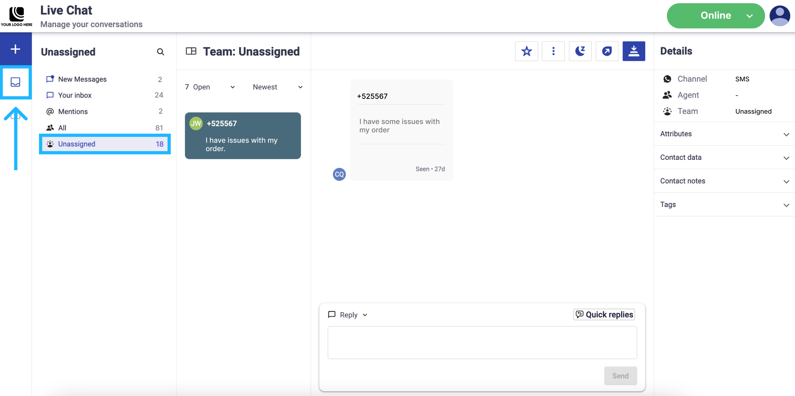Snooze conversation with the moon icon
The height and width of the screenshot is (396, 795).
click(x=580, y=51)
